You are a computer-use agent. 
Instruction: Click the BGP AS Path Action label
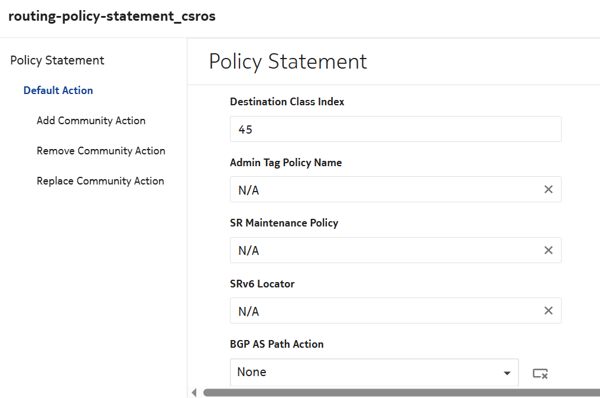click(x=277, y=344)
